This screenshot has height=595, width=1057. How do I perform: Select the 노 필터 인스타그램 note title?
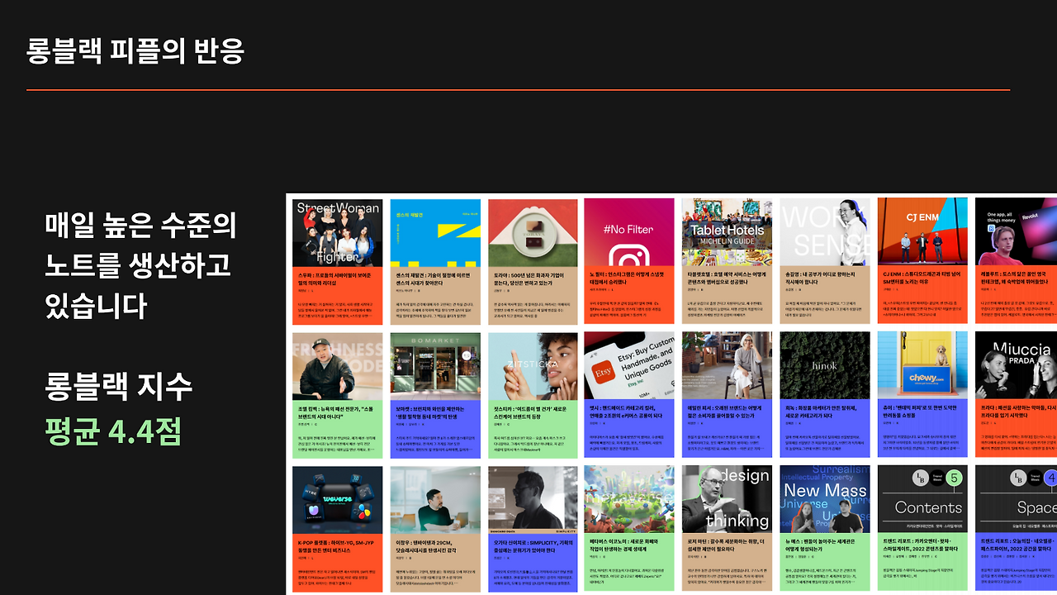628,277
